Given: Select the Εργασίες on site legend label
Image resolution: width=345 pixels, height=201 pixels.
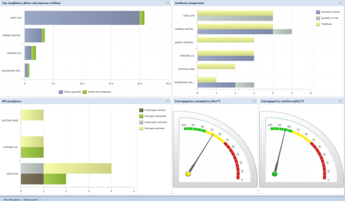Looking at the screenshot, I should (x=329, y=18).
